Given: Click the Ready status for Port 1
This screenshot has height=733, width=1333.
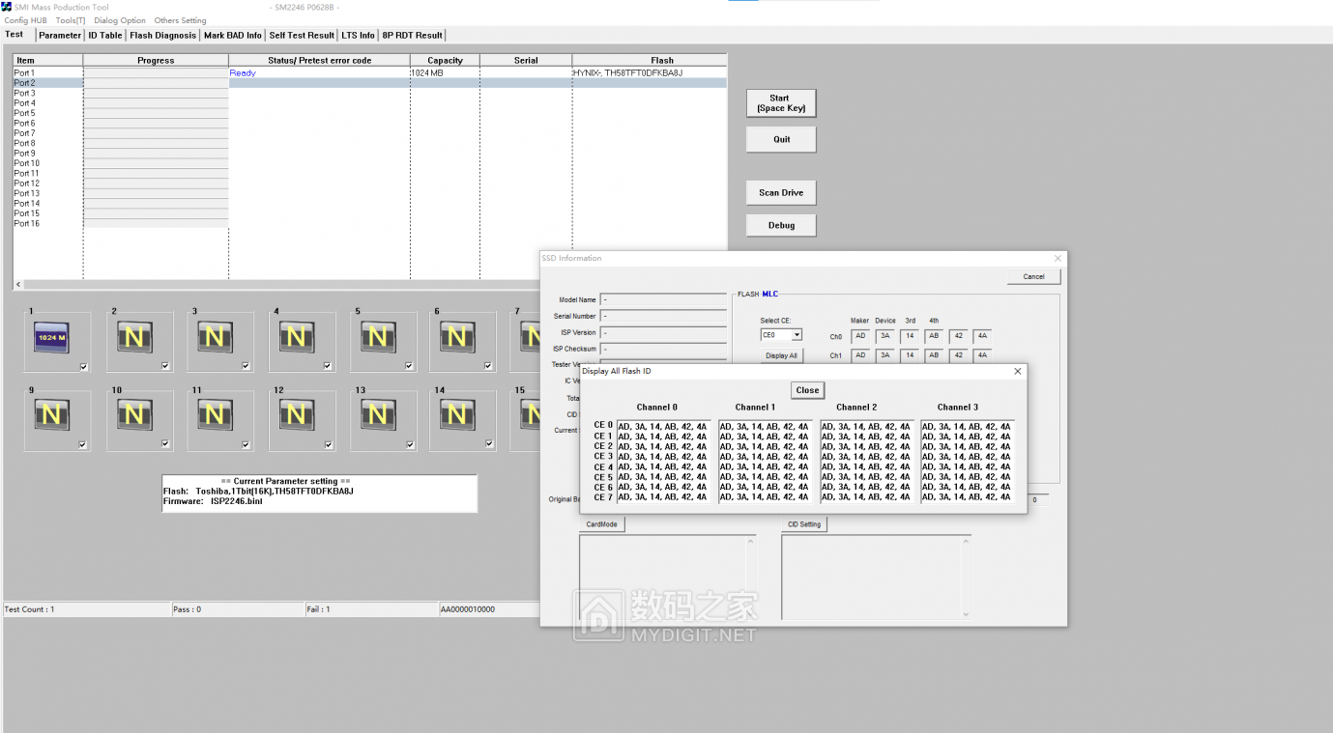Looking at the screenshot, I should [x=243, y=72].
